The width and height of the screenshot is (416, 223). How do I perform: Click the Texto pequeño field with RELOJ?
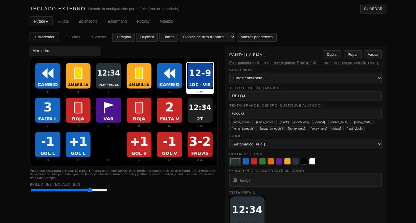[305, 96]
